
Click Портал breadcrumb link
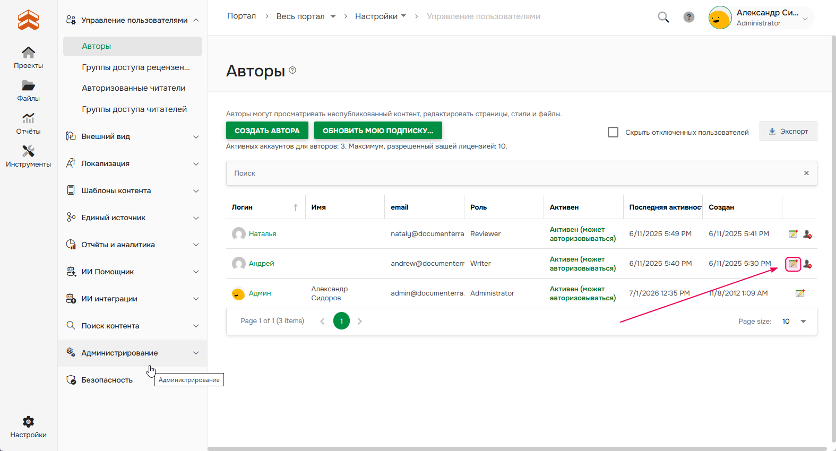tap(242, 16)
